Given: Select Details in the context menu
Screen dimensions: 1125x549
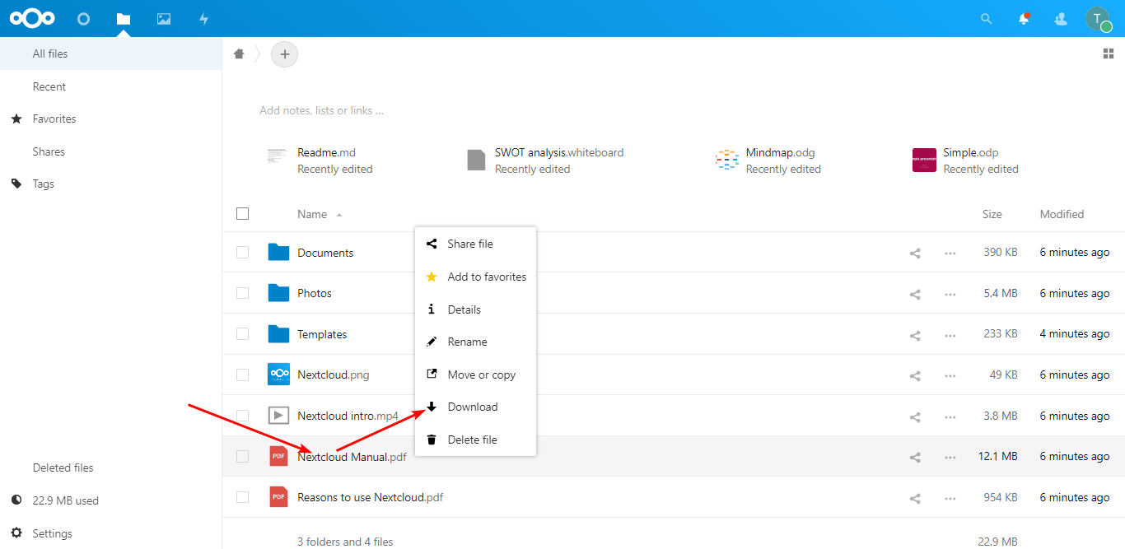Looking at the screenshot, I should click(476, 309).
